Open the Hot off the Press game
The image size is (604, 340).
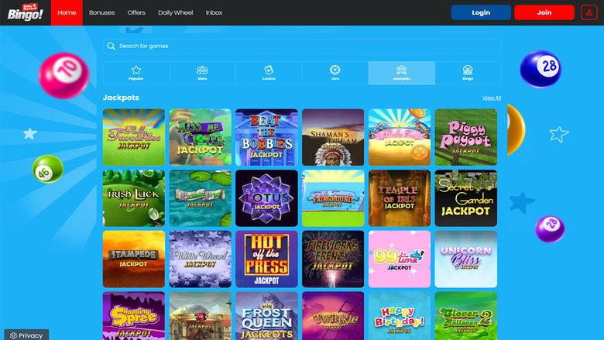266,259
